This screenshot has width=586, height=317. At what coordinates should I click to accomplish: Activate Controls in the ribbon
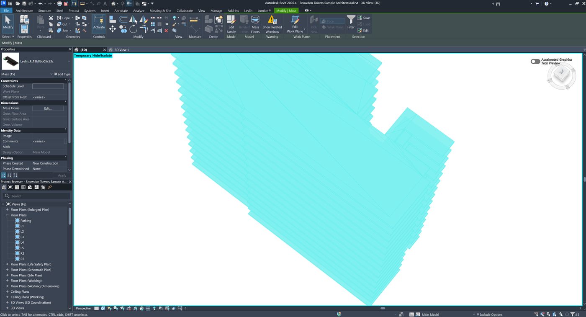click(x=99, y=23)
